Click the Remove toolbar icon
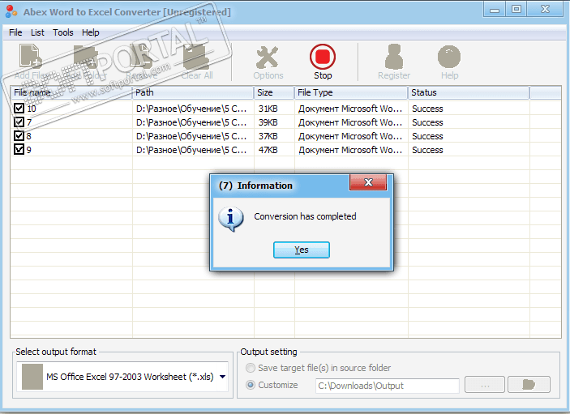Screen dimensions: 570x414 coord(141,56)
